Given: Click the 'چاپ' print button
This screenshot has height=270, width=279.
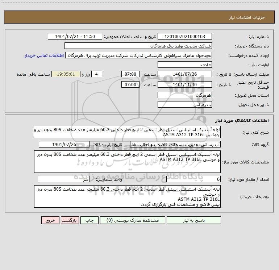Looking at the screenshot, I should (89, 220).
